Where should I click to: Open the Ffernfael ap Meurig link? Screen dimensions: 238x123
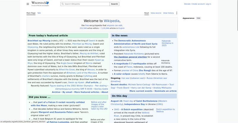(x=82, y=44)
